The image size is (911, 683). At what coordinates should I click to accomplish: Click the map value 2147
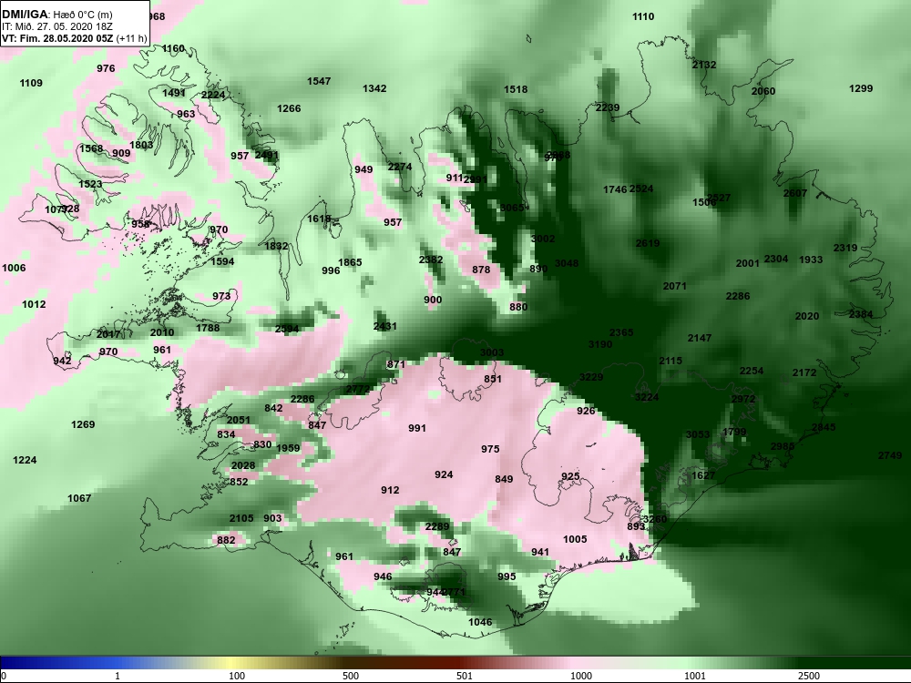(700, 338)
